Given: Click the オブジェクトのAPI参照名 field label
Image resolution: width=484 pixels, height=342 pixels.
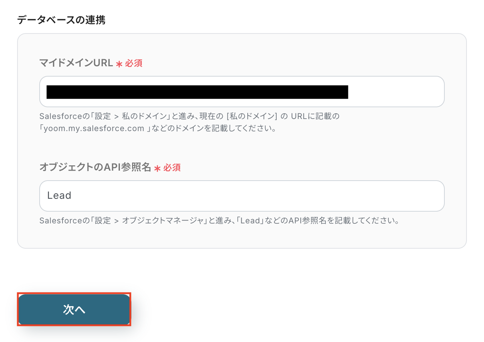Looking at the screenshot, I should pyautogui.click(x=95, y=167).
